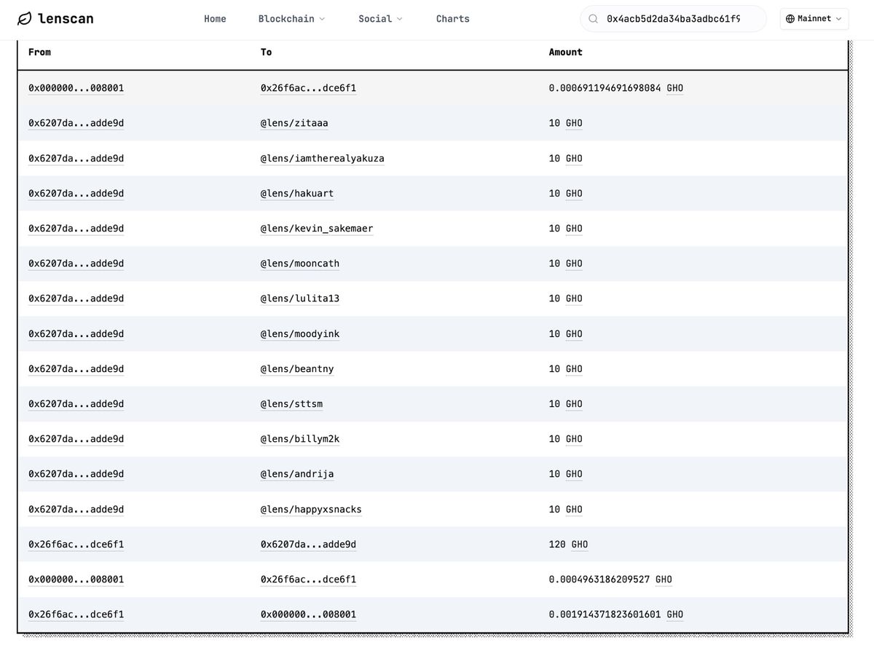Open sender address in the hakuart row
The width and height of the screenshot is (874, 645).
click(x=76, y=193)
